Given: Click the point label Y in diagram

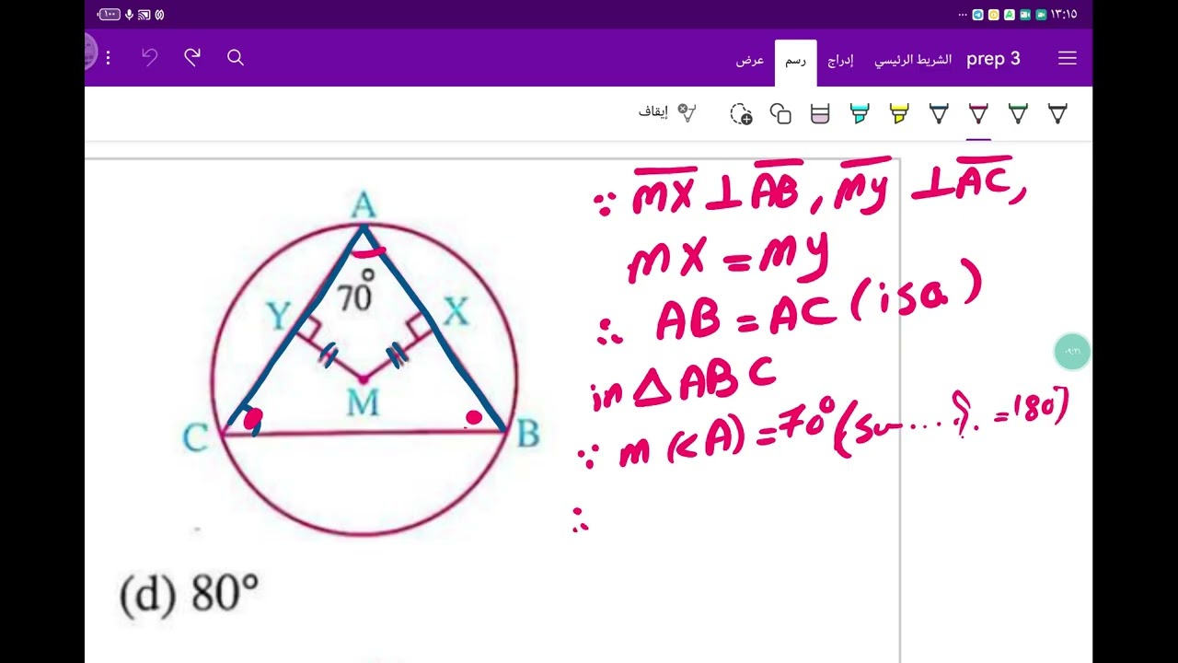Looking at the screenshot, I should click(279, 317).
